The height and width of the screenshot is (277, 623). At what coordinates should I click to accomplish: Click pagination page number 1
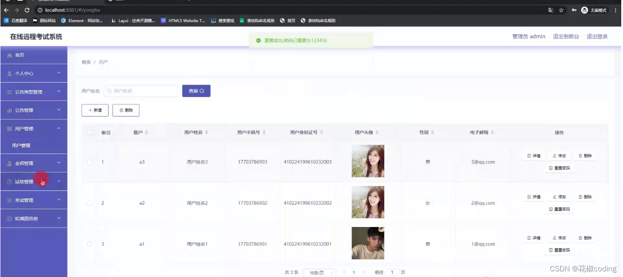tap(354, 273)
